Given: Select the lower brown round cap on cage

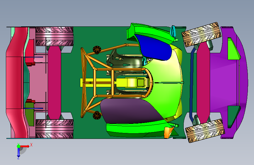Looking at the screenshot, I should click(97, 115).
